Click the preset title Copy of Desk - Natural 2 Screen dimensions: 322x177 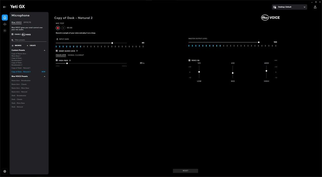coord(73,18)
